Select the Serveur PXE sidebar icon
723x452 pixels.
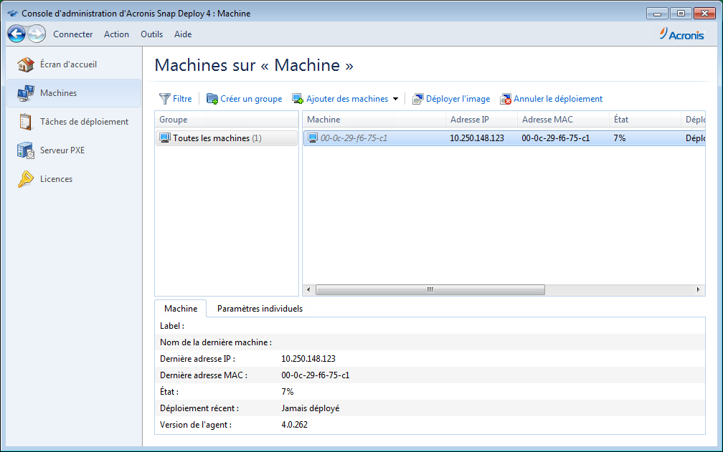coord(26,150)
